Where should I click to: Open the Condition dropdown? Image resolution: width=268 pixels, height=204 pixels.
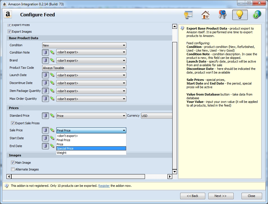[84, 45]
